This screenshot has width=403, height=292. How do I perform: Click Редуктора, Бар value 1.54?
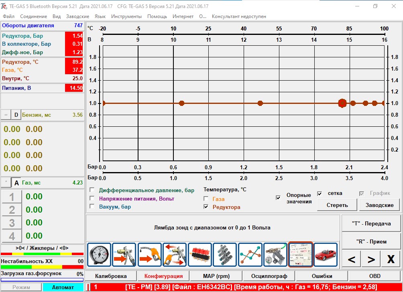pos(74,36)
